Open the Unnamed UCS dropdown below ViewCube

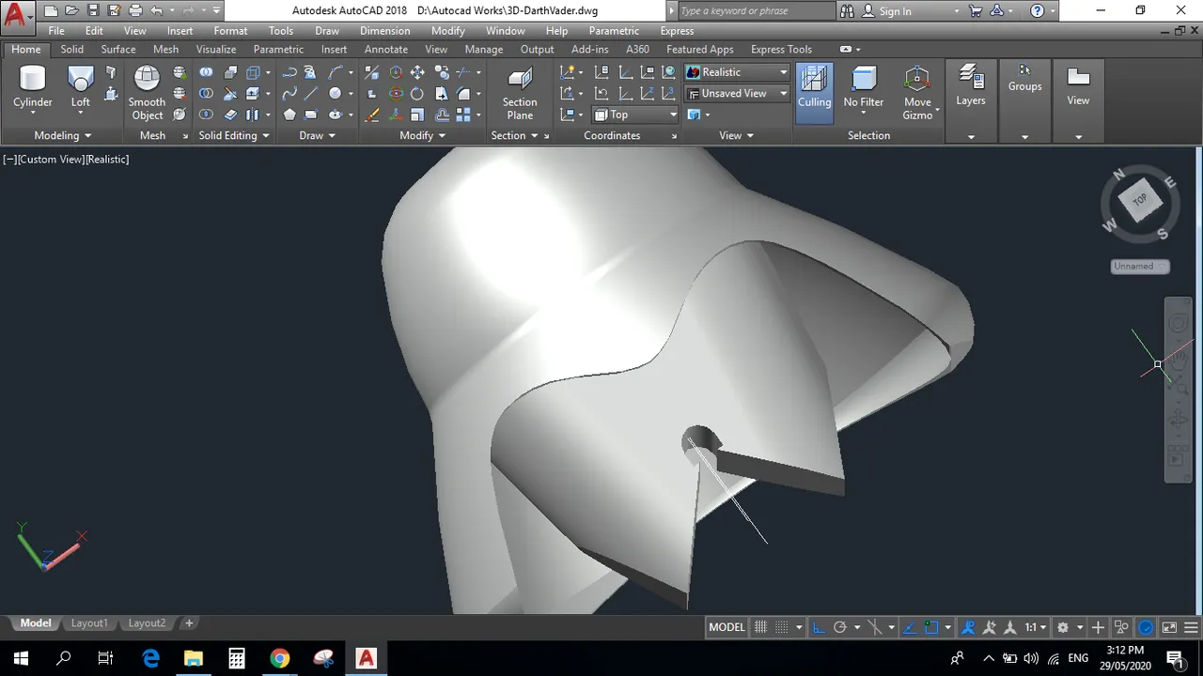pos(1140,267)
